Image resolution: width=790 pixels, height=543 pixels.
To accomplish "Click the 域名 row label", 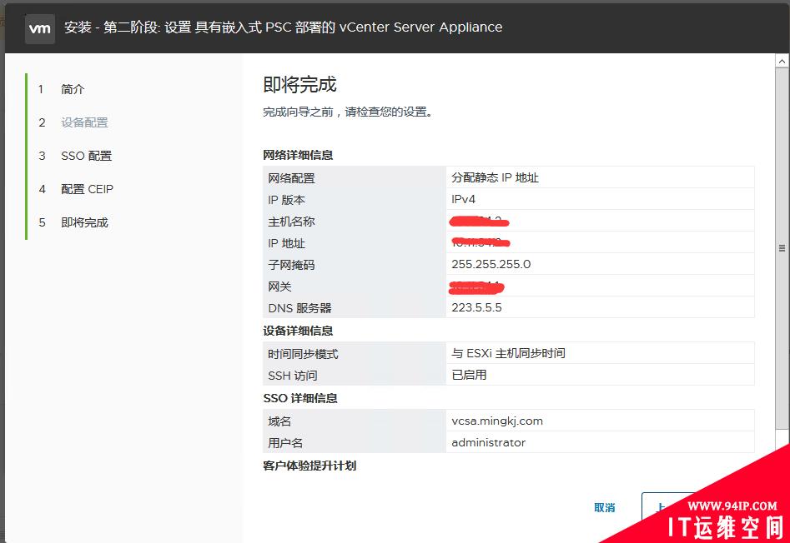I will (x=280, y=421).
